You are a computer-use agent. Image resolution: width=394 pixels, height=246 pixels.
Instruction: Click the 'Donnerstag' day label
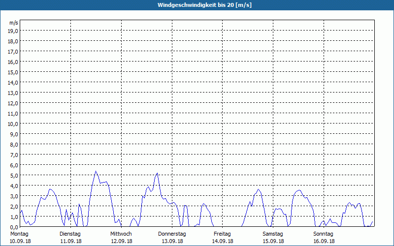coord(172,234)
